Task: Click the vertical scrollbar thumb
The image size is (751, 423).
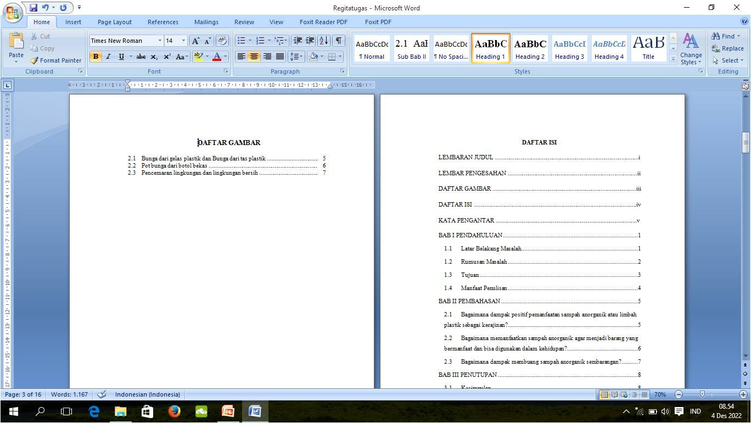Action: [x=746, y=142]
